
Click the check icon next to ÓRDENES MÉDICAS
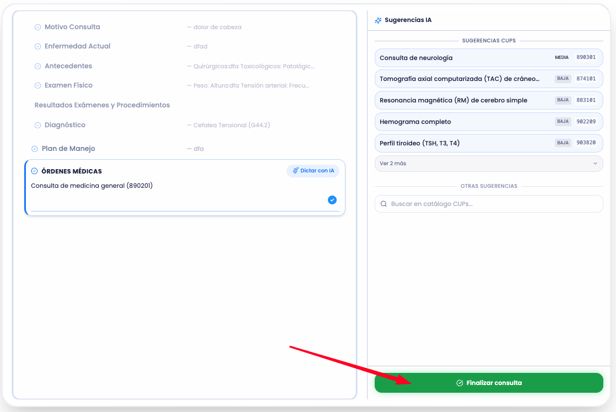pos(35,171)
